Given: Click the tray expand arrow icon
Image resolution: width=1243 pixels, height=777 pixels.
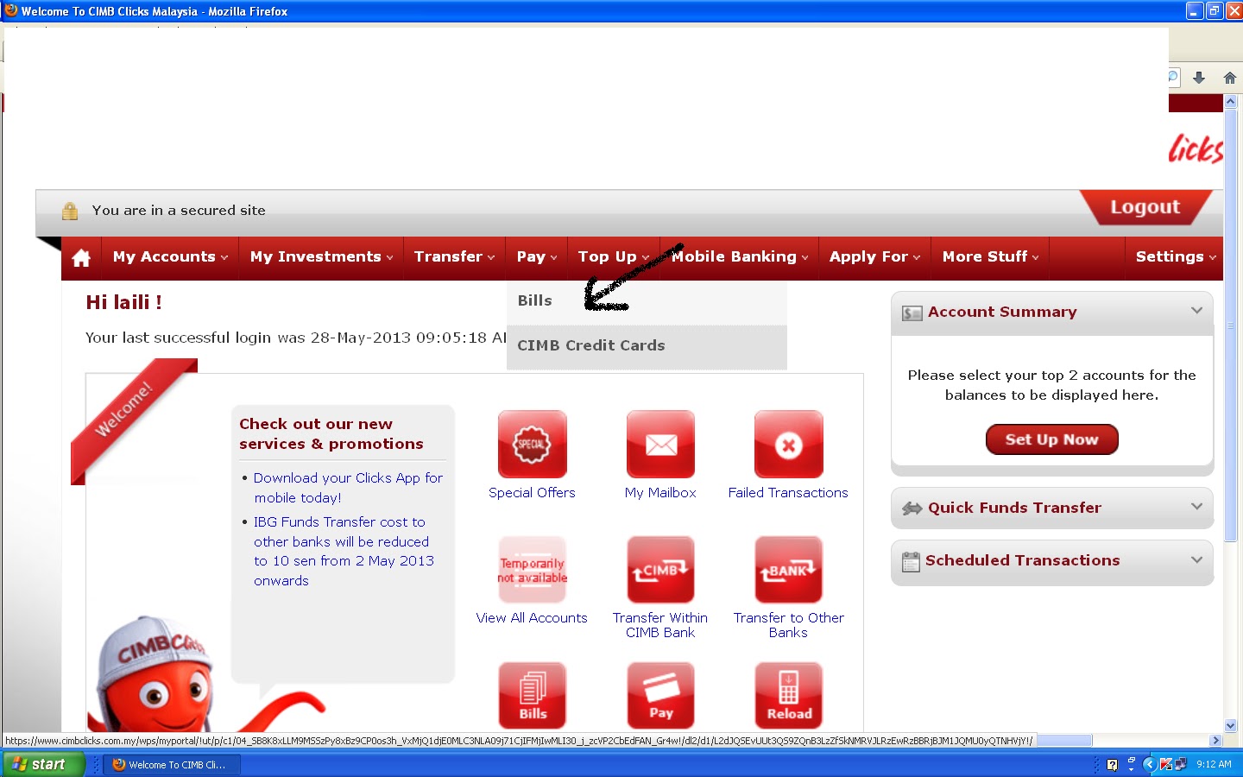Looking at the screenshot, I should (1149, 764).
